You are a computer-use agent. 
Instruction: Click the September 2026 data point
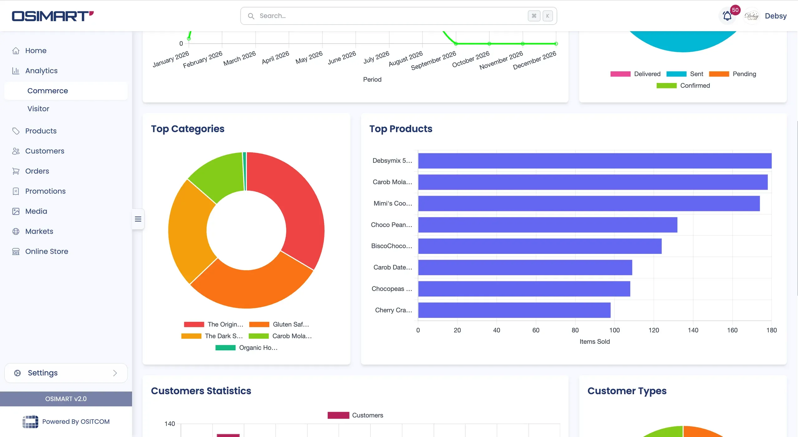(456, 44)
